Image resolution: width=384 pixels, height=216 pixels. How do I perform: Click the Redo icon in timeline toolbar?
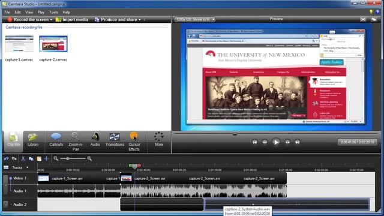point(14,158)
